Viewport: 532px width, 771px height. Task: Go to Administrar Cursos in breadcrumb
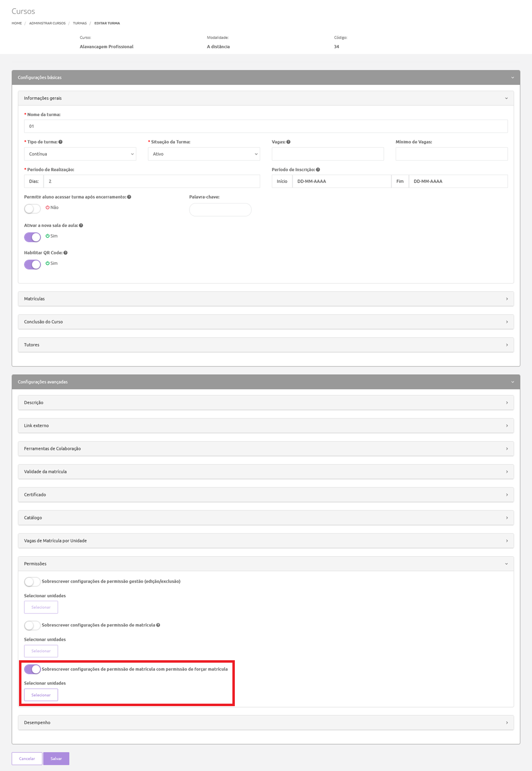pyautogui.click(x=47, y=23)
